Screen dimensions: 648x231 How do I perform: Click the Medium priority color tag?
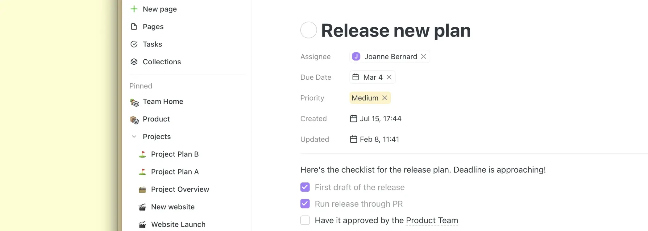(365, 98)
